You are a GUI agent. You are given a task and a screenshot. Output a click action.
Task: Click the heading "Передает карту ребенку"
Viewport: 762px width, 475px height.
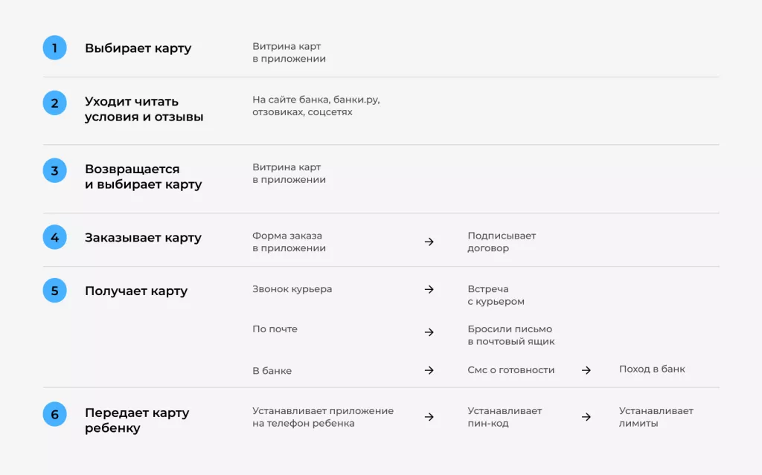137,420
